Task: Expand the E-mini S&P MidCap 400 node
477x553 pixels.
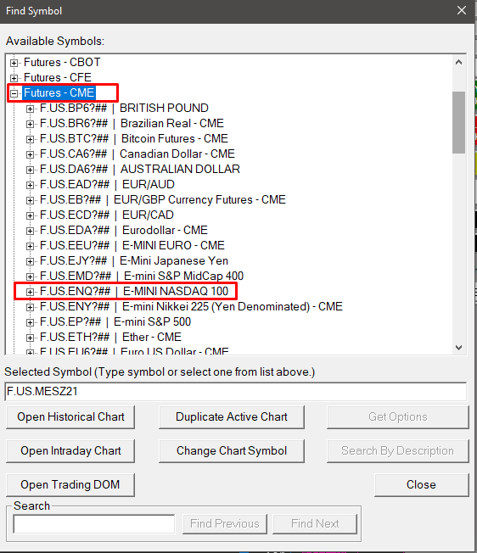Action: pos(30,276)
